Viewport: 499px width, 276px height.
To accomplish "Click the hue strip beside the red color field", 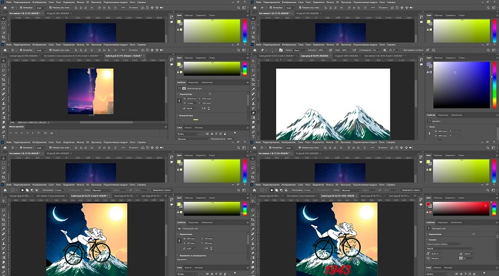I will [x=494, y=208].
